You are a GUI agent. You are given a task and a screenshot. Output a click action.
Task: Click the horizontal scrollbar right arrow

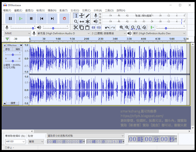tap(189, 131)
